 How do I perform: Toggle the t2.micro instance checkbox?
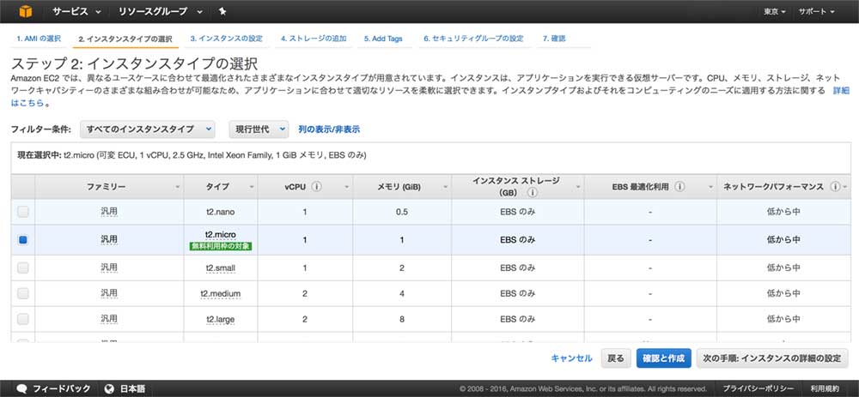click(23, 240)
